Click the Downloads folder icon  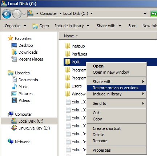click(14, 52)
